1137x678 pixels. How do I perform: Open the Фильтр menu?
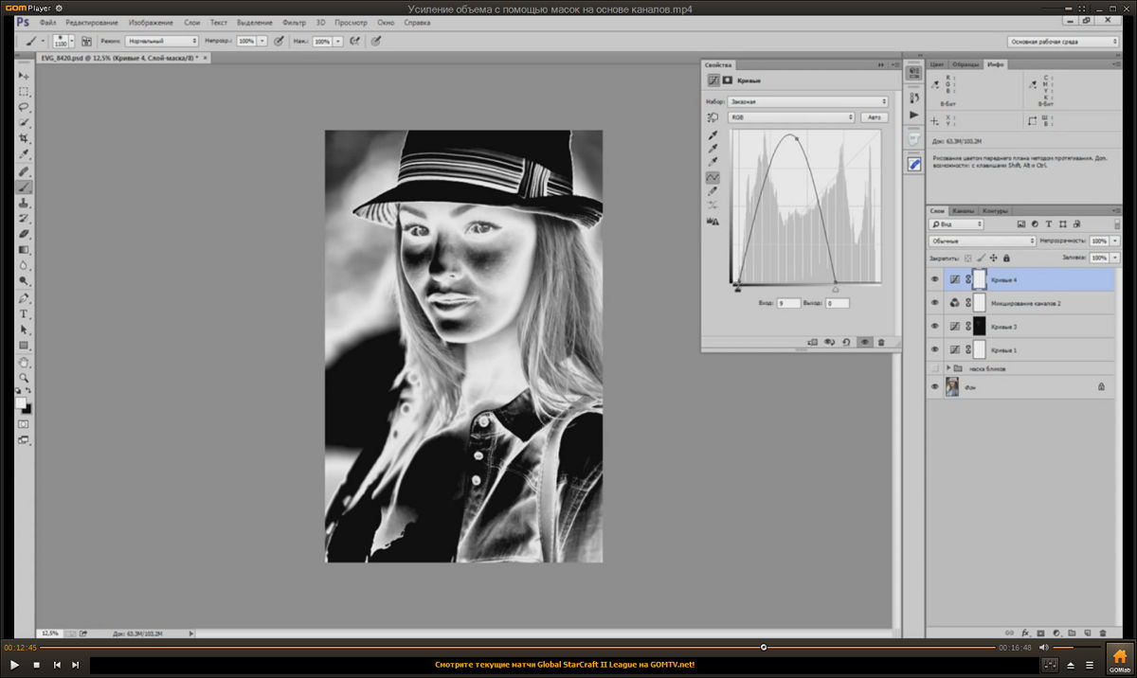(294, 22)
